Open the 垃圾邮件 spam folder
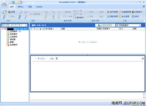The image size is (146, 106). 12,45
